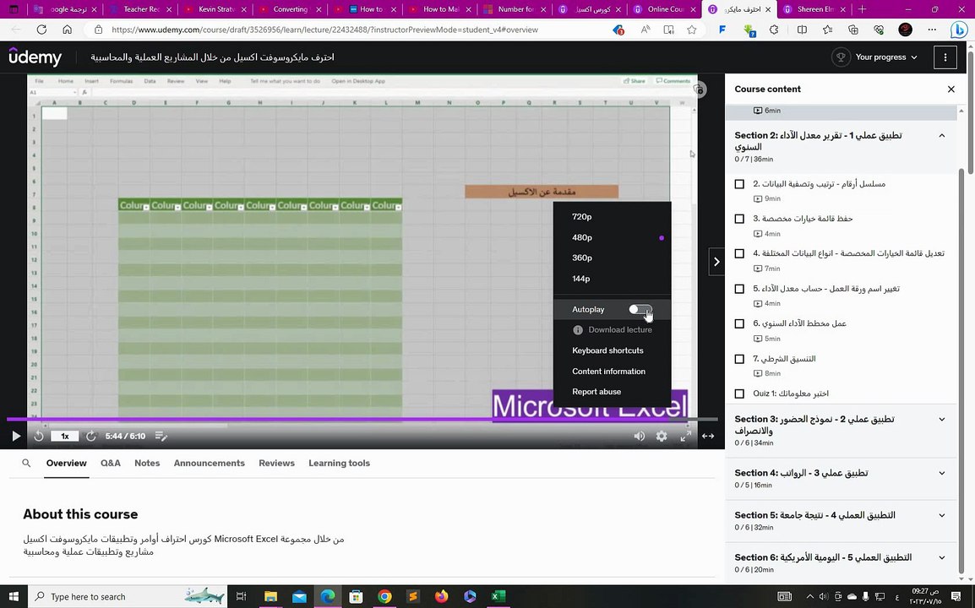
Task: Open File Explorer from taskbar
Action: (270, 597)
